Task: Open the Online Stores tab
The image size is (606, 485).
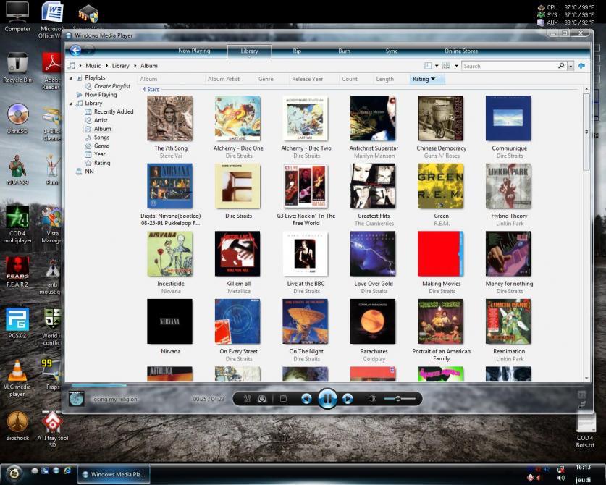Action: (x=460, y=51)
